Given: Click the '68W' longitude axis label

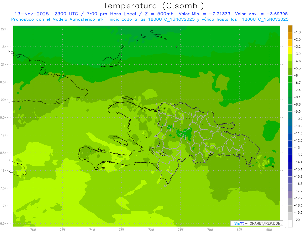Looking at the screenshot, I should pos(269,229).
